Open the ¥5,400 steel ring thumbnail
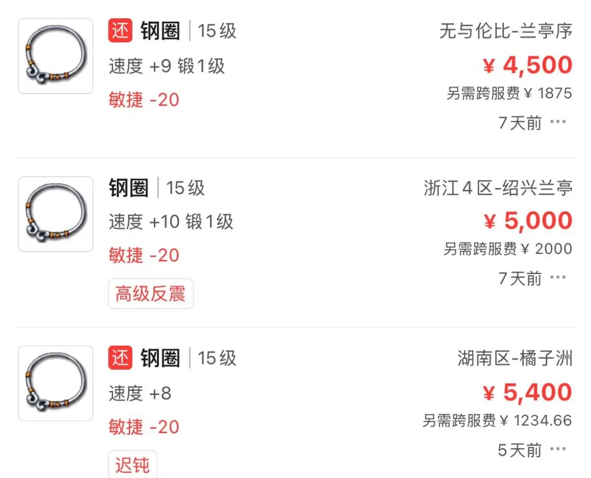This screenshot has width=591, height=478. 56,383
